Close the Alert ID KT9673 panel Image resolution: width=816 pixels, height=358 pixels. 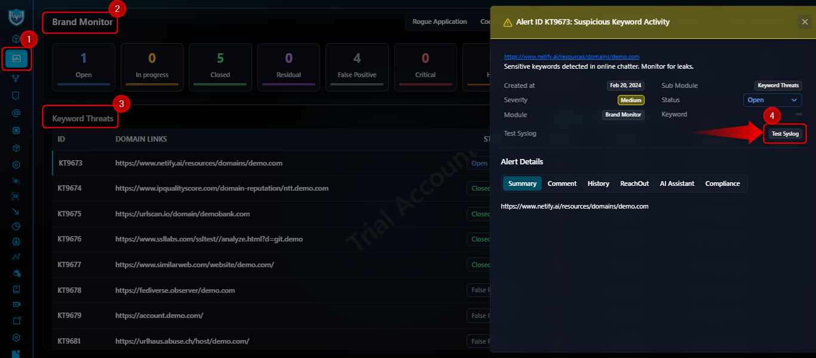(804, 22)
